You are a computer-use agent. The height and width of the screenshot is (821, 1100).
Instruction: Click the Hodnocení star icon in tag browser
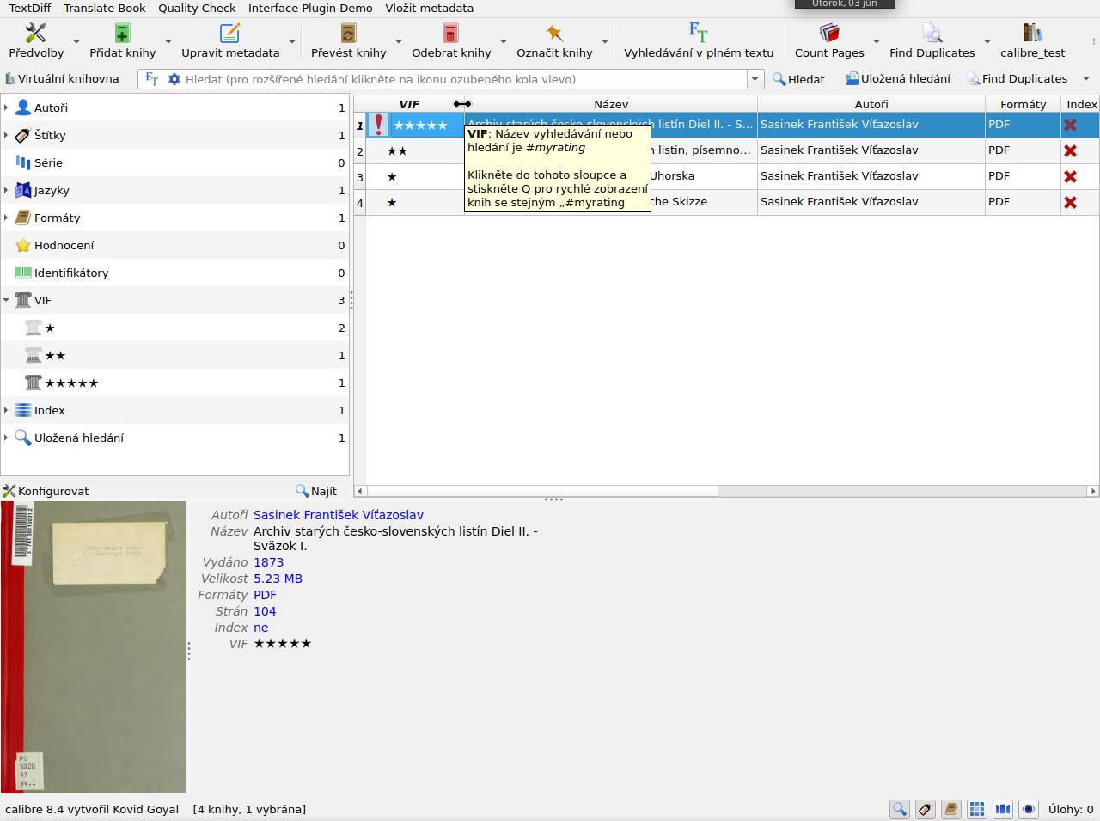(x=23, y=245)
